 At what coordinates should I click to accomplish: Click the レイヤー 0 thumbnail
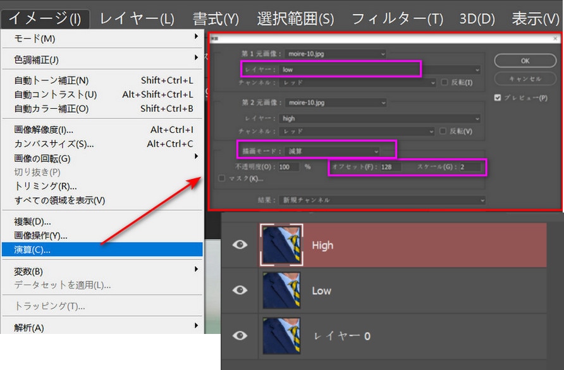(x=281, y=335)
